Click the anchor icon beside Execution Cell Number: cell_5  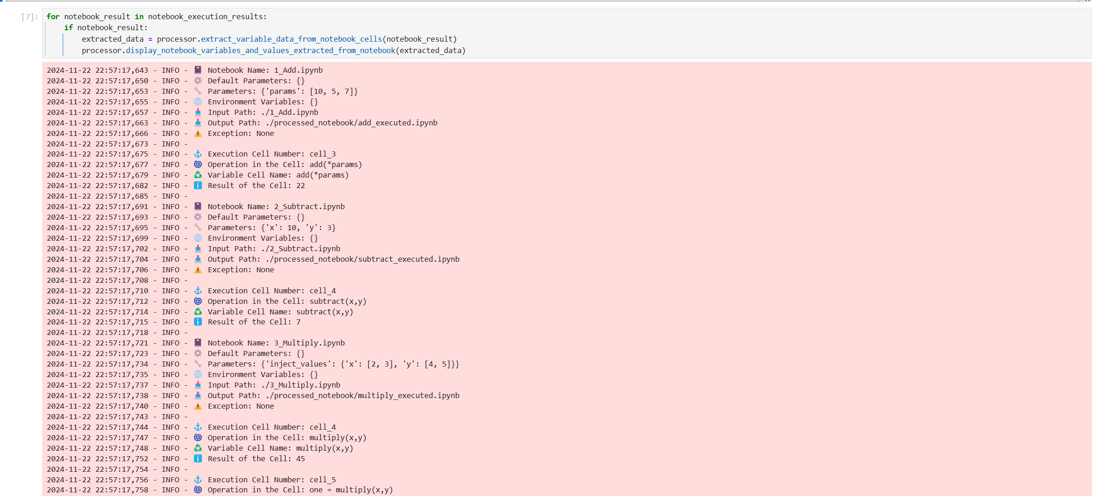(x=198, y=480)
